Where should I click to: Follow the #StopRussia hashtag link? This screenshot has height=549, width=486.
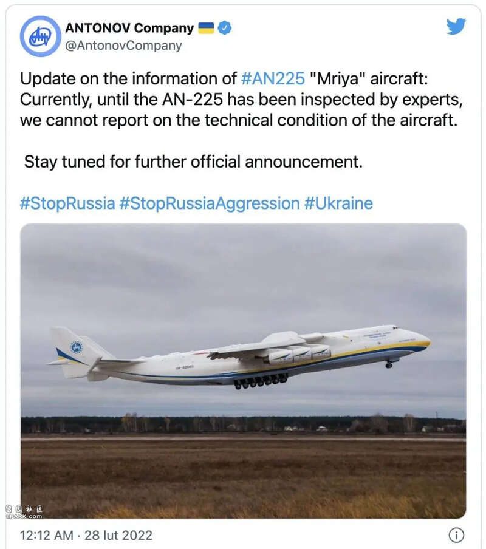(x=67, y=203)
